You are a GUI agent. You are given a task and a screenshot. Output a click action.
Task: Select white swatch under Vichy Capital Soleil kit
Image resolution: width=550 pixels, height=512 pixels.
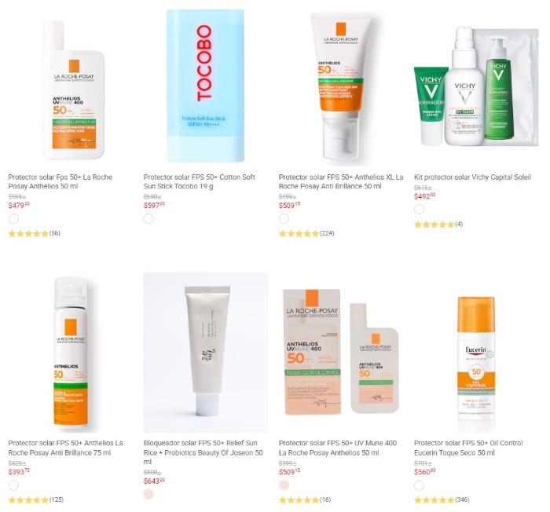point(419,210)
